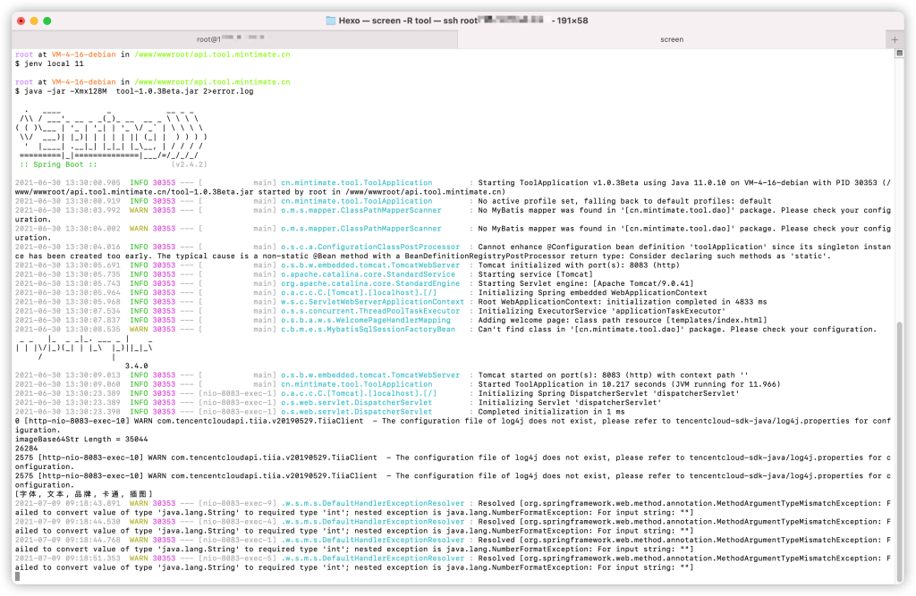916x596 pixels.
Task: Click 'imageBase64Str Length = 35044' line
Action: pyautogui.click(x=81, y=439)
